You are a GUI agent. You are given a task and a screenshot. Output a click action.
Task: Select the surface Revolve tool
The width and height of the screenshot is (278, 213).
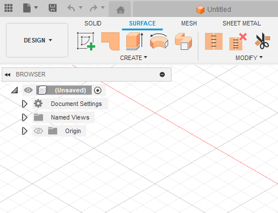coord(159,41)
